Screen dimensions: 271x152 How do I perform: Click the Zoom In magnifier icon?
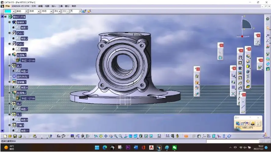(115, 136)
